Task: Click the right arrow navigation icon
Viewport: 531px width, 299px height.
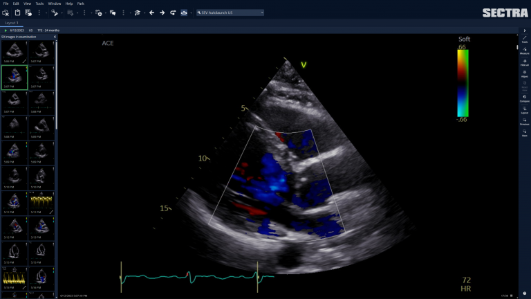Action: [162, 12]
